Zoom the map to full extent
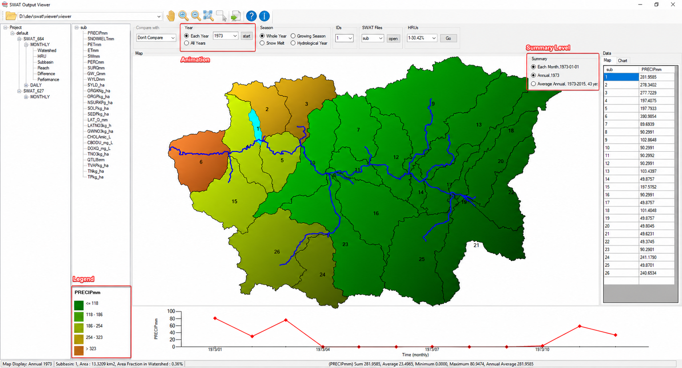682x368 pixels. point(208,16)
